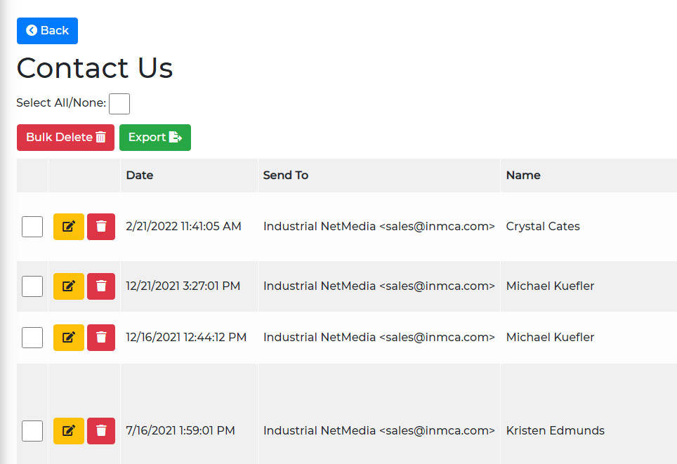Edit the 12/16/2021 Michael Kuefler entry

[69, 338]
